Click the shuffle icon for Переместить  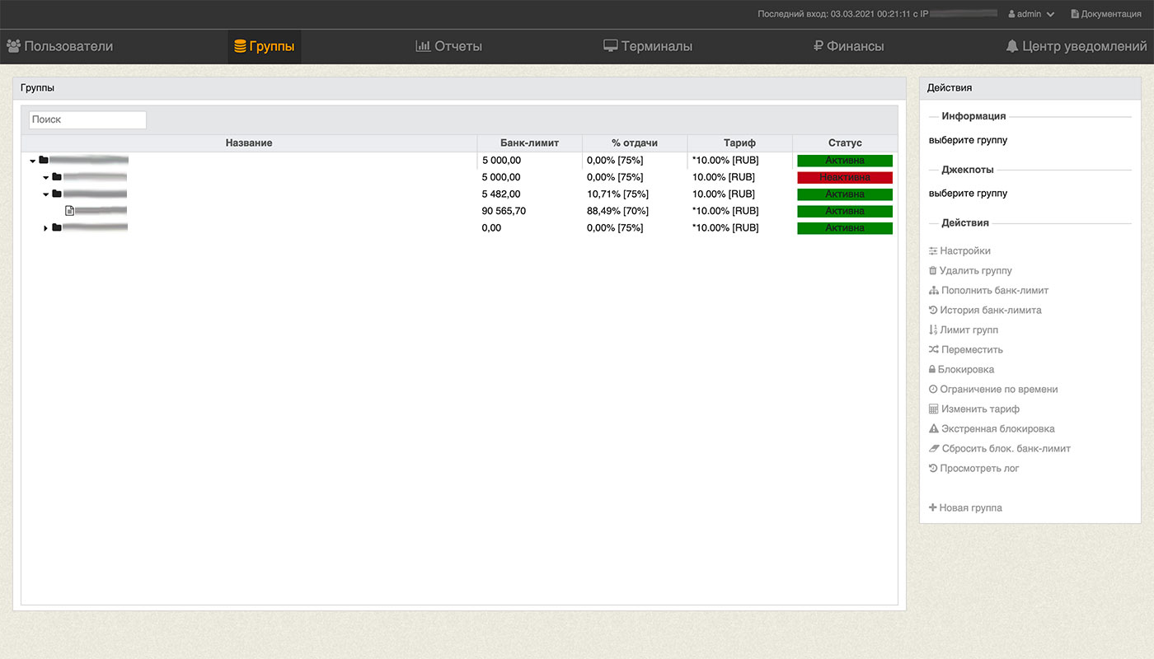coord(934,350)
